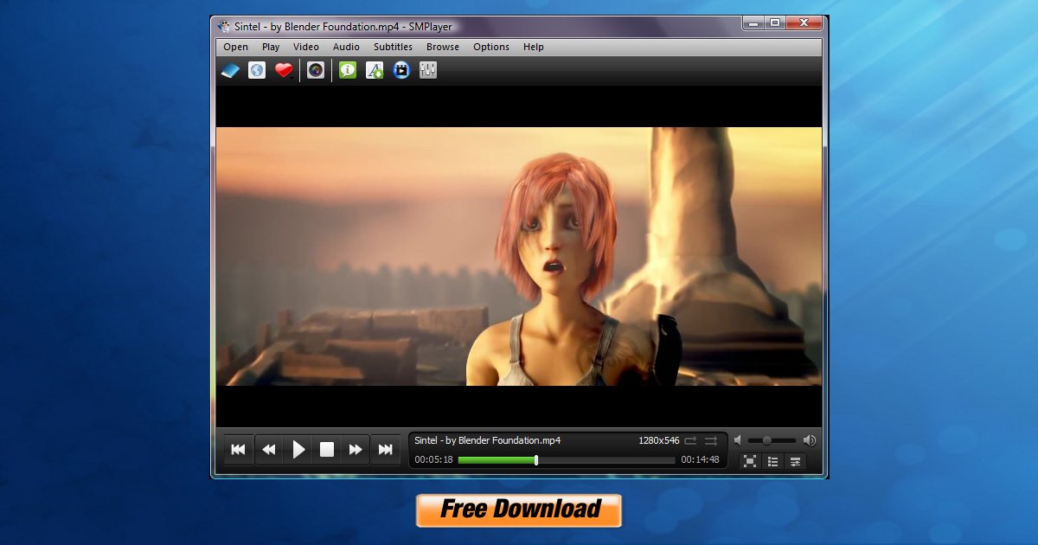1038x545 pixels.
Task: Click the red heart Favorites icon
Action: coord(284,70)
